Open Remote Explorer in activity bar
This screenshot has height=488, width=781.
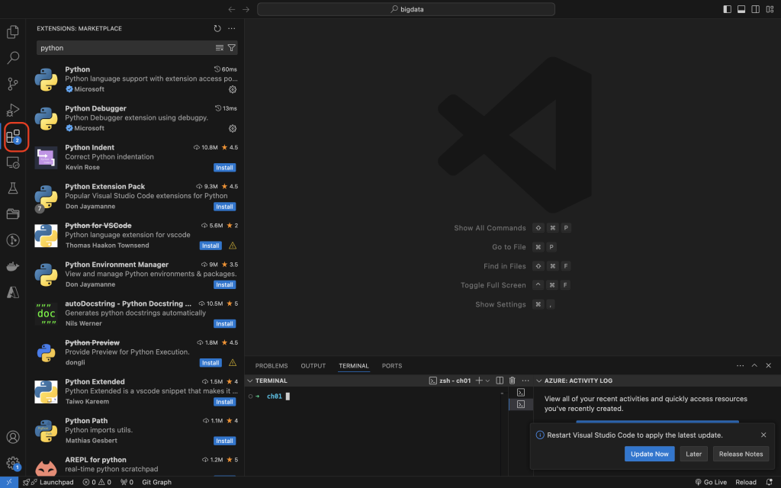pyautogui.click(x=13, y=162)
